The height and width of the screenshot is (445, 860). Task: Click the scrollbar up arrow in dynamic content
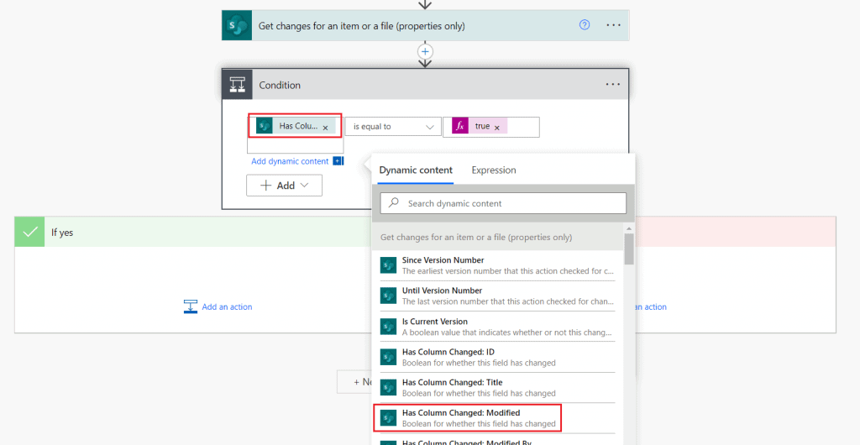tap(629, 228)
